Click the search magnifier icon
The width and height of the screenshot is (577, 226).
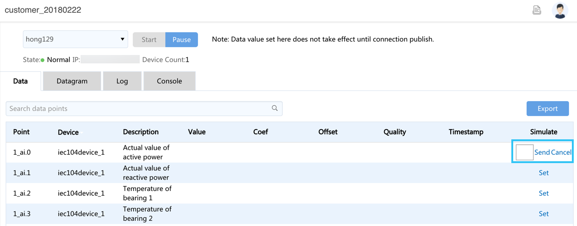click(x=275, y=108)
